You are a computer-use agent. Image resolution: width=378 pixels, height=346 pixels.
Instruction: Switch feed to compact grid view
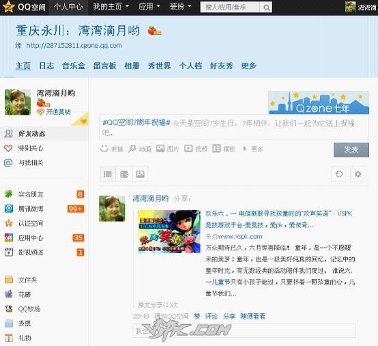coord(124,174)
